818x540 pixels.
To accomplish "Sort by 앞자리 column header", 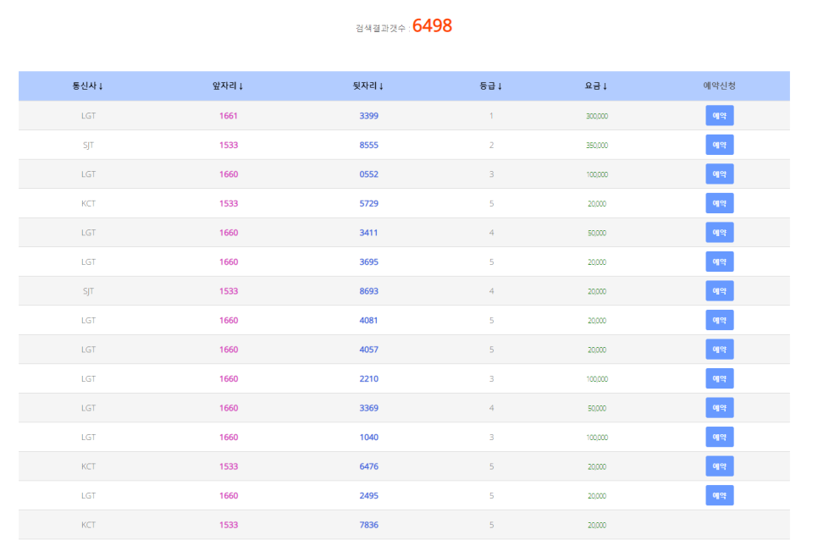I will coord(228,85).
